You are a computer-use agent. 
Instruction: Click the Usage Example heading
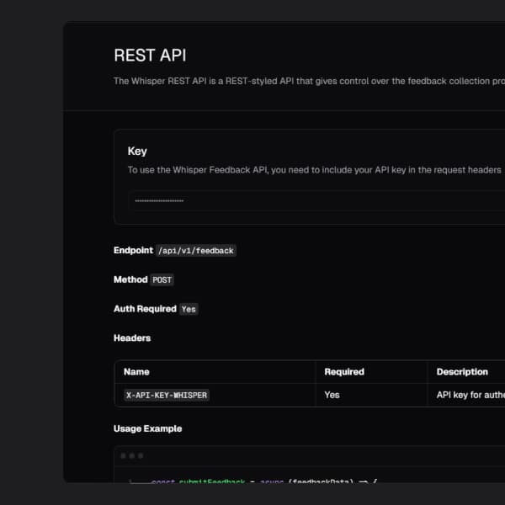point(147,428)
